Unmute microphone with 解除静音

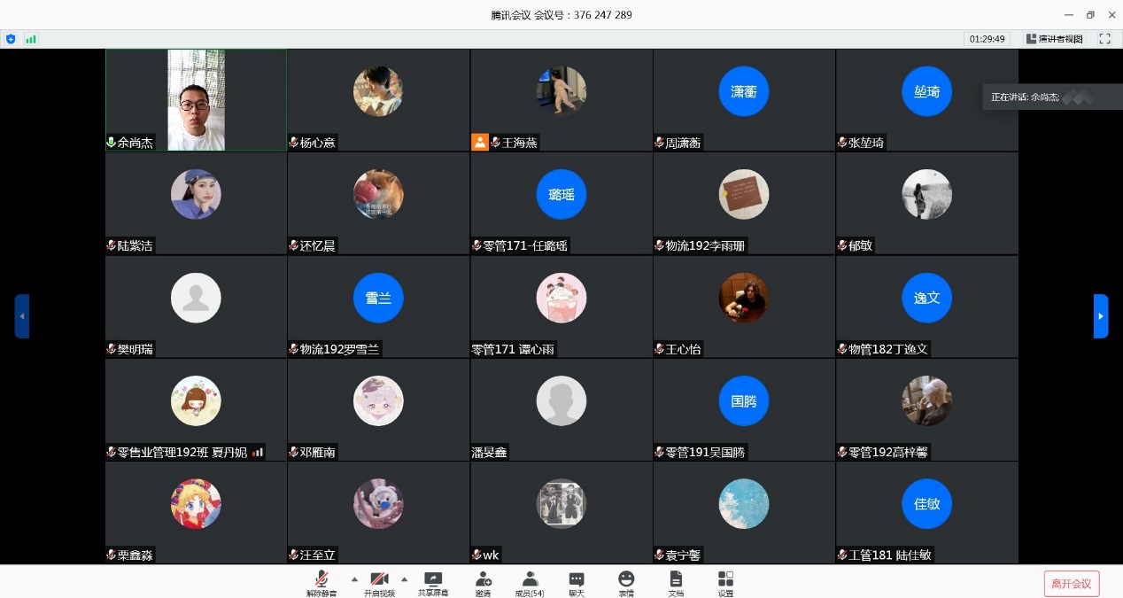[321, 583]
